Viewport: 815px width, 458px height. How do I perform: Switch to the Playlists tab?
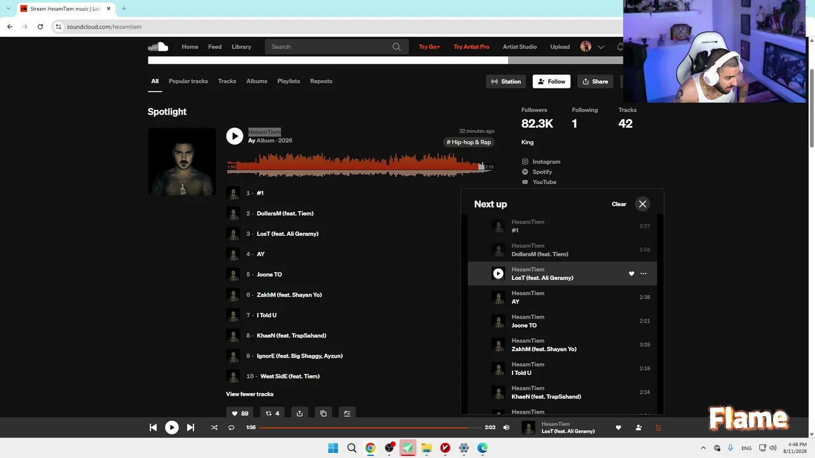pyautogui.click(x=288, y=81)
